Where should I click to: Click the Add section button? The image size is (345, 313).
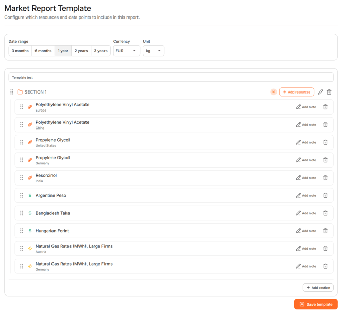pyautogui.click(x=318, y=287)
